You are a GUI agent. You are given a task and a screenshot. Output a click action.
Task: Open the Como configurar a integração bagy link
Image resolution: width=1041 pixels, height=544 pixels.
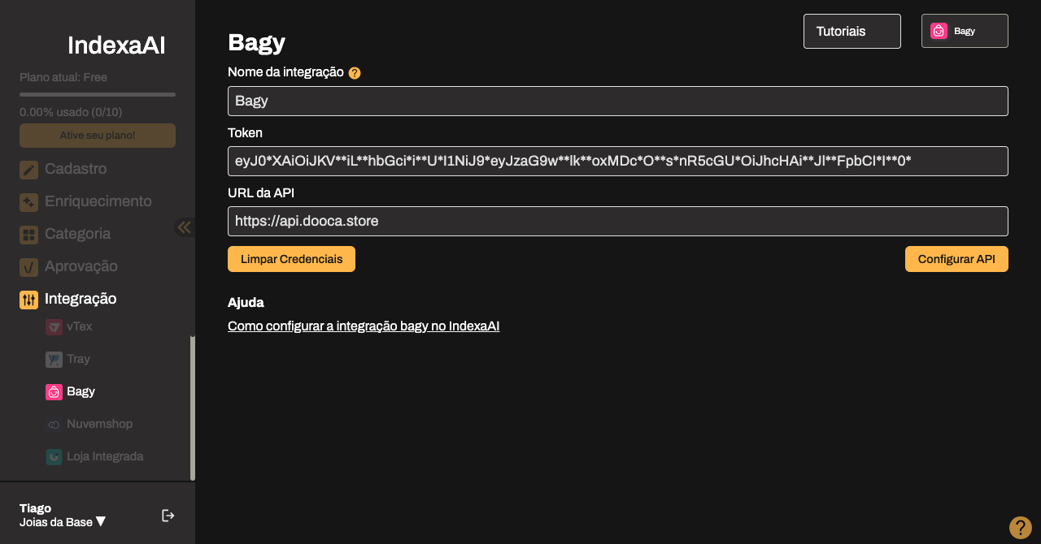[x=364, y=326]
